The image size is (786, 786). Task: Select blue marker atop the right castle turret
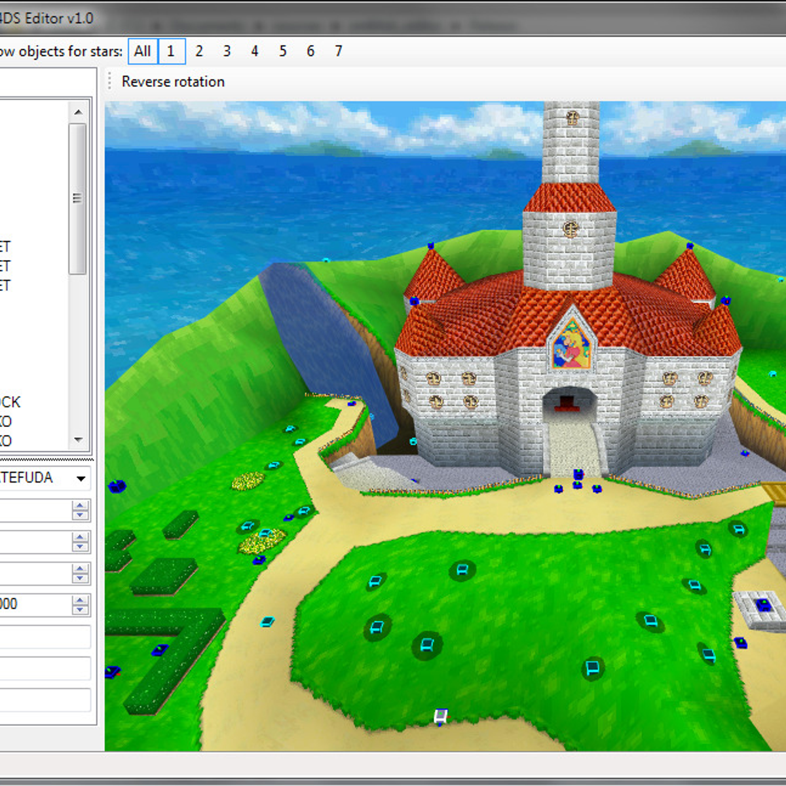(x=689, y=246)
